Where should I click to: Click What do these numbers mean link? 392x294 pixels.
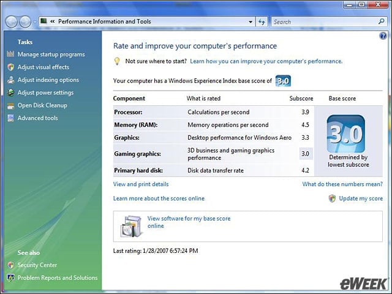click(342, 184)
